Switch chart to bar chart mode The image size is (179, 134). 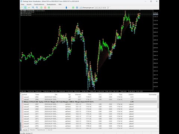click(x=22, y=7)
